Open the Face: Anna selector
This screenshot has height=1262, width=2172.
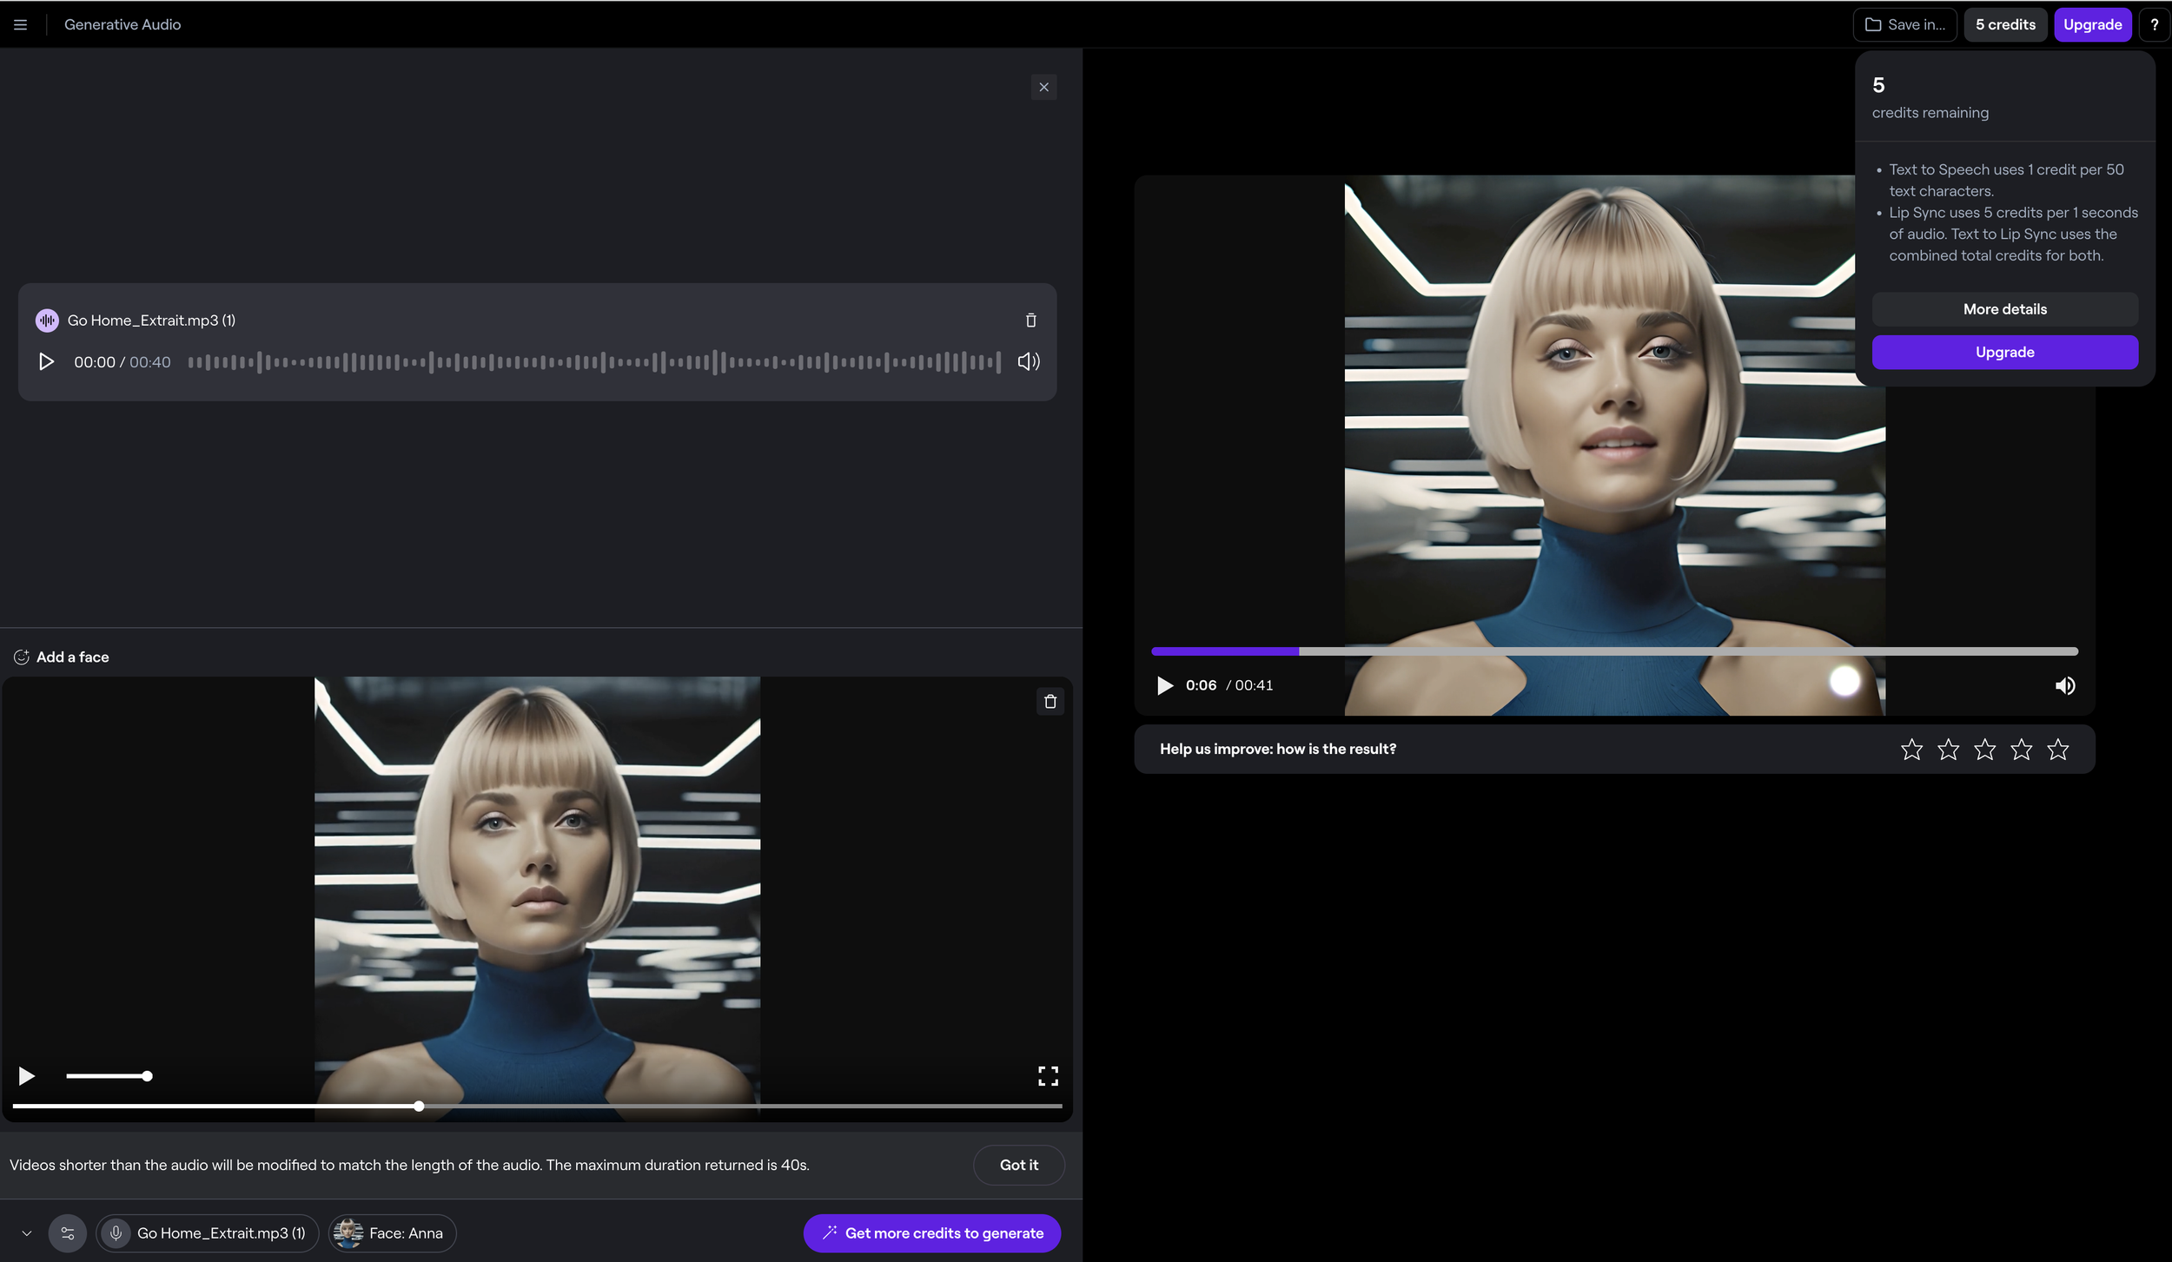[392, 1232]
